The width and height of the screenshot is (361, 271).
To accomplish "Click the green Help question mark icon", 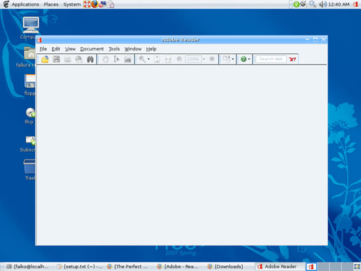I will tap(244, 59).
